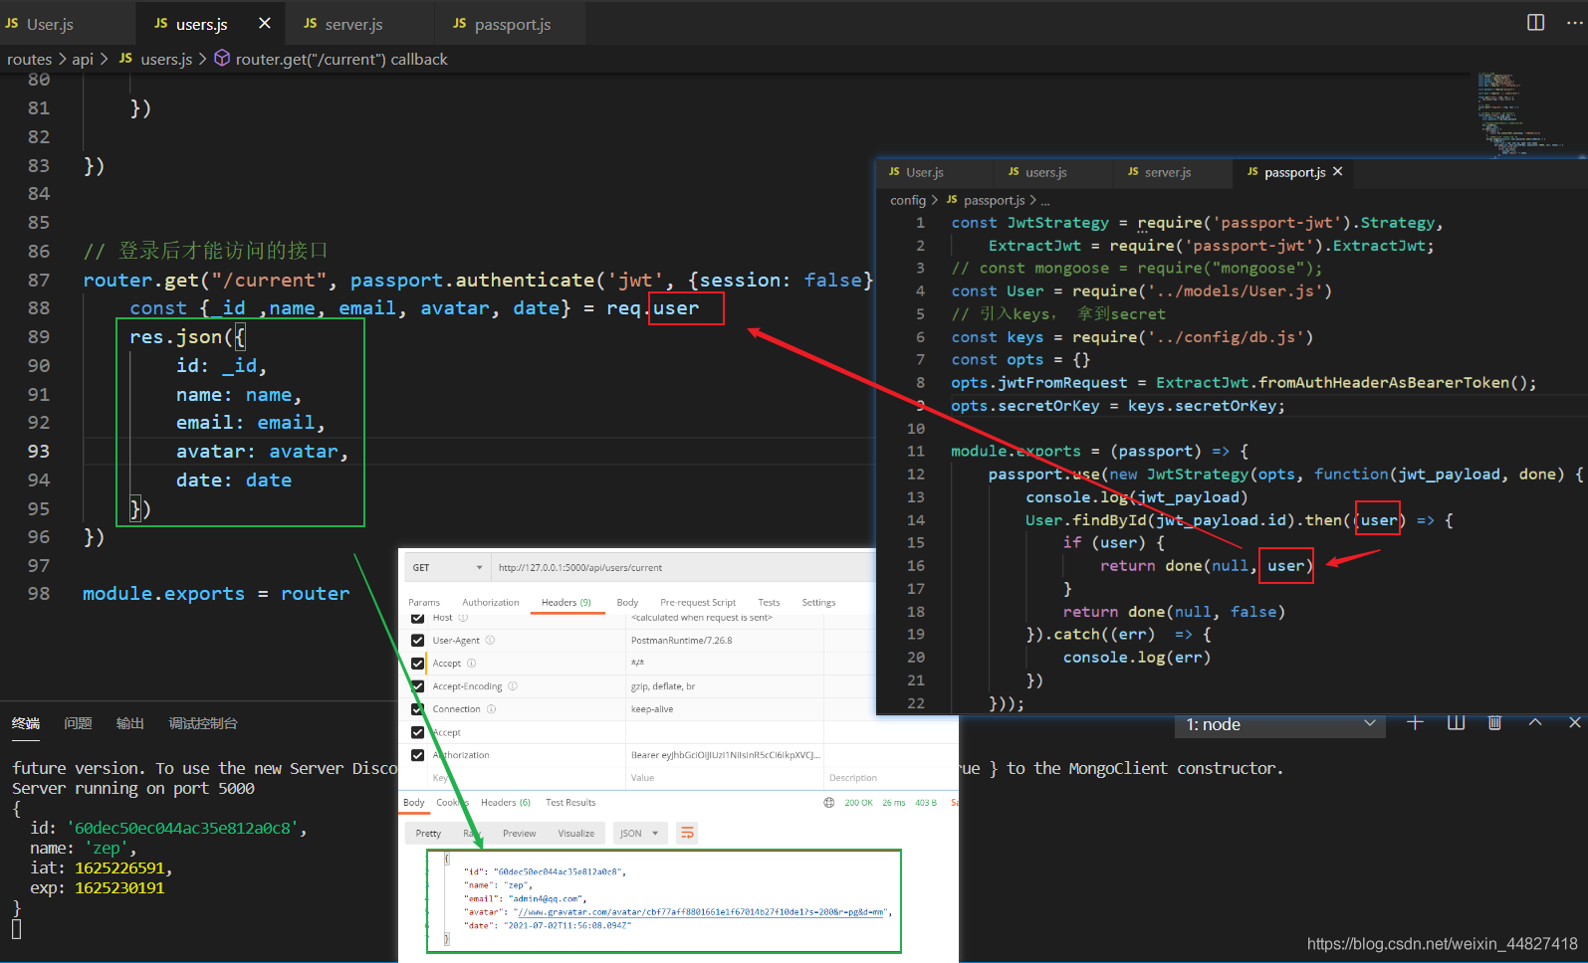Uncheck the User-Agent header checkbox
Screen dimensions: 1588x963
(x=417, y=641)
